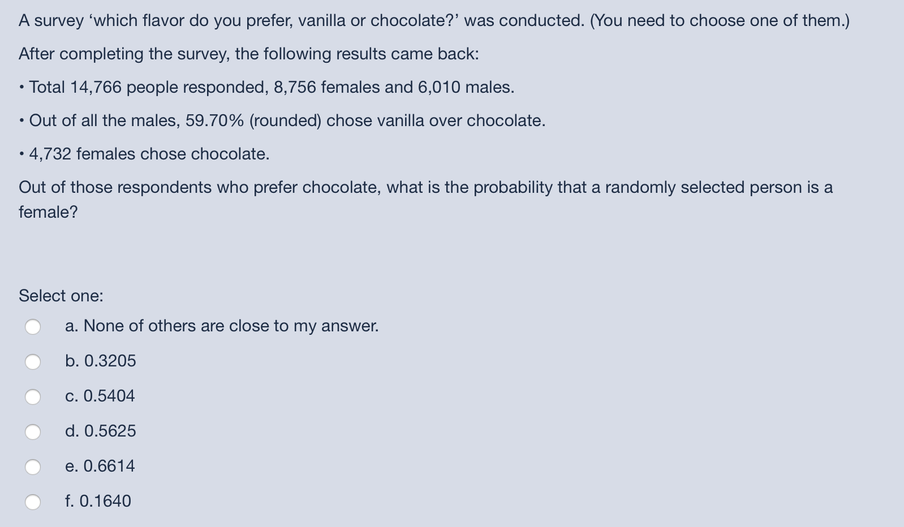
Task: Click the probability question paragraph
Action: click(425, 187)
